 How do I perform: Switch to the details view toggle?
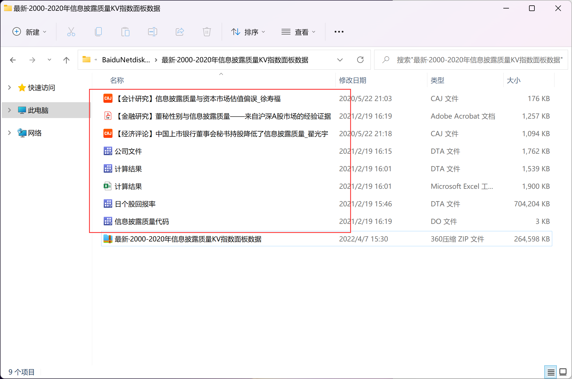coord(551,372)
